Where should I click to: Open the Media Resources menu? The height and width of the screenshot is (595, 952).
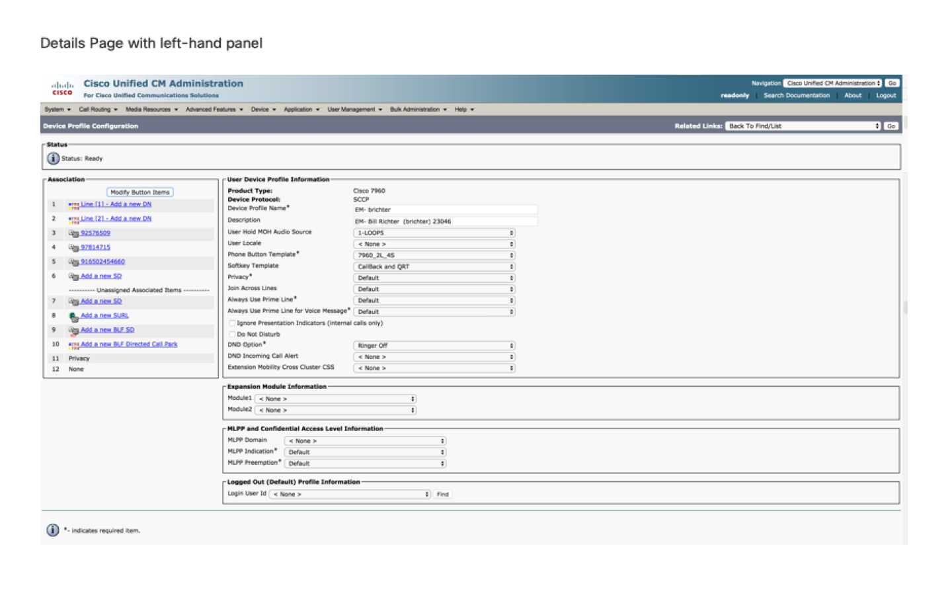(151, 109)
